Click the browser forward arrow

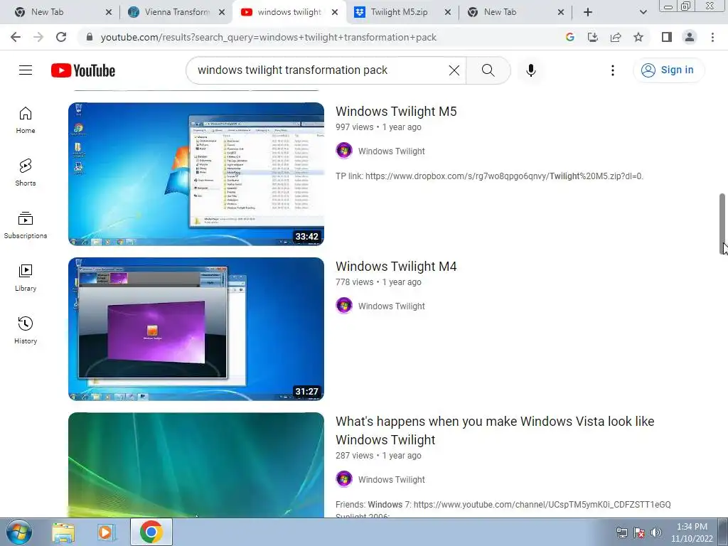(x=38, y=37)
